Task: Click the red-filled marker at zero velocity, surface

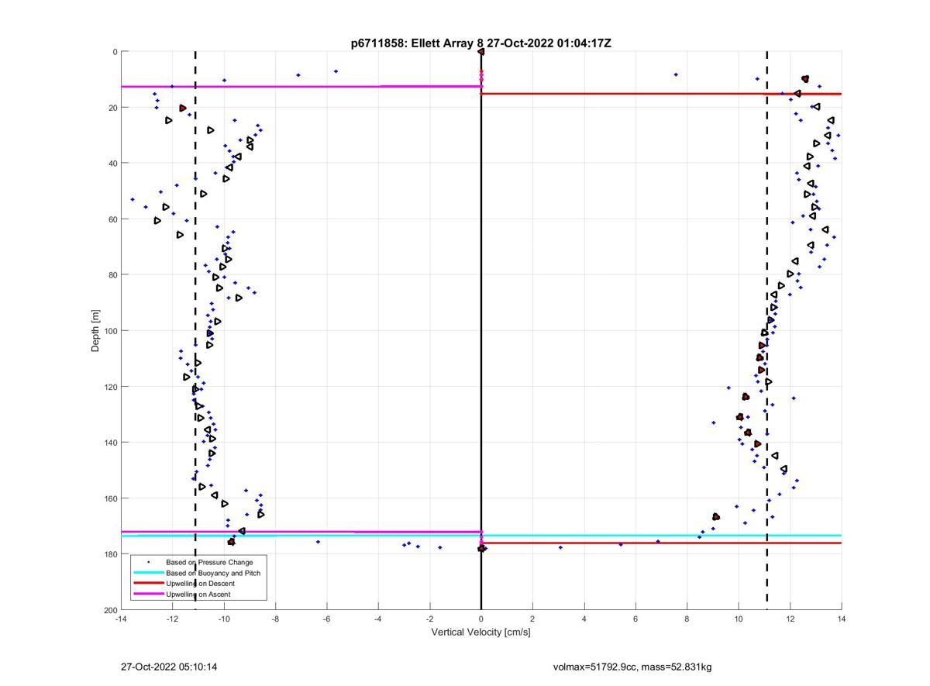Action: pos(481,52)
